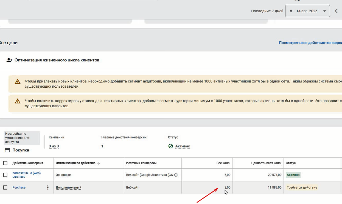The height and width of the screenshot is (204, 342).
Task: Expand the Основные optimization setting
Action: tap(63, 175)
